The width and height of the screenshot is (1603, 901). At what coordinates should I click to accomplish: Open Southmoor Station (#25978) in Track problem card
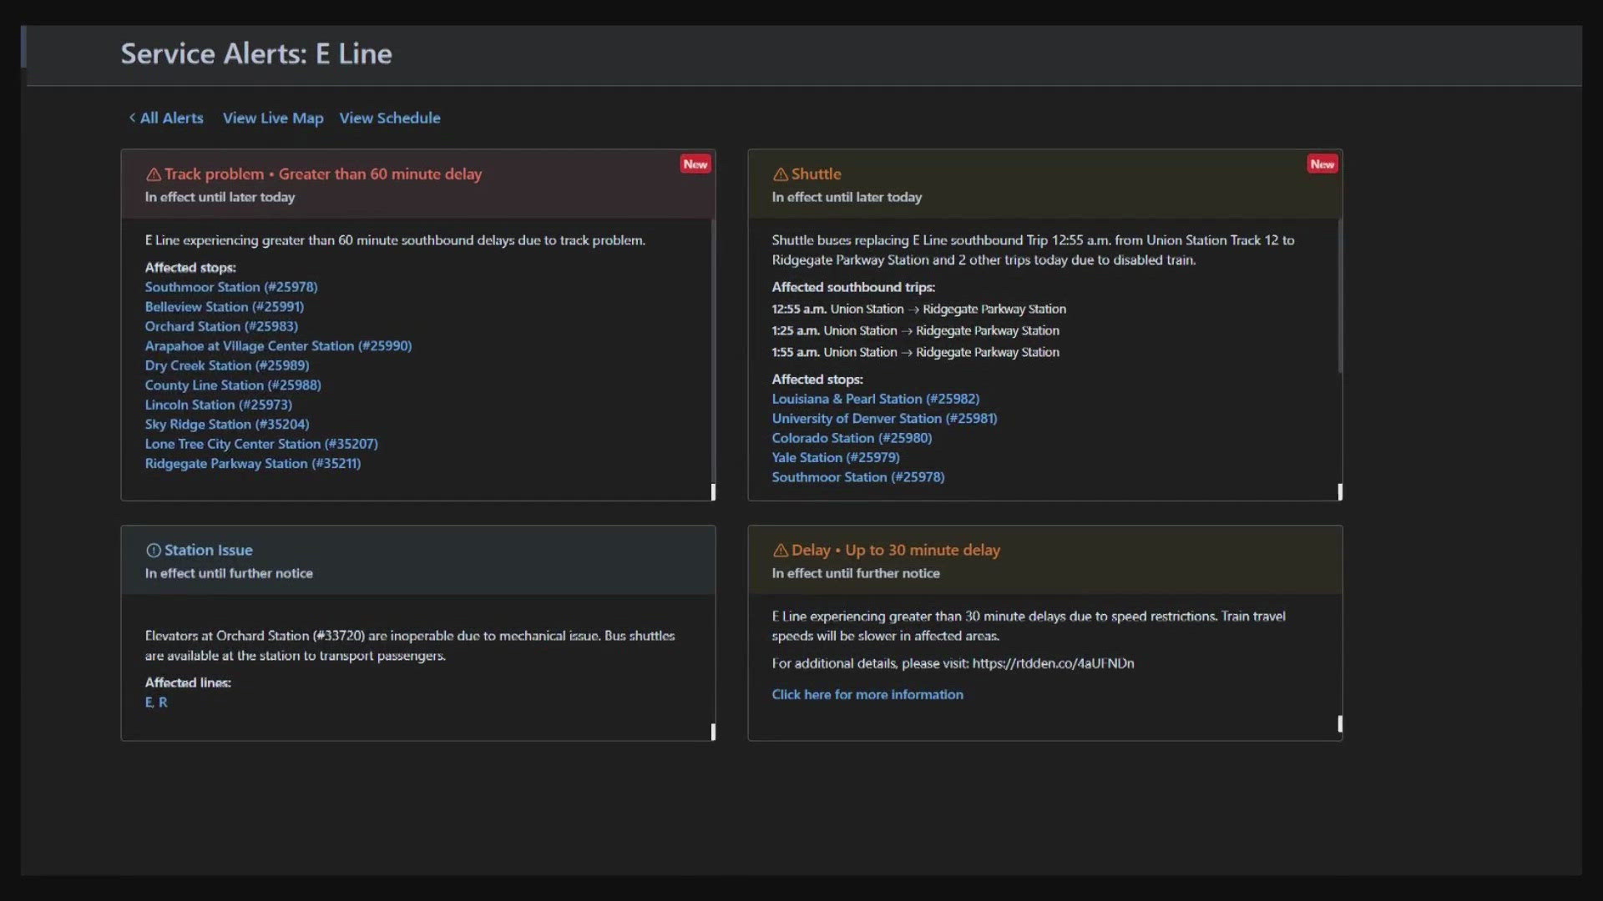[x=231, y=287]
